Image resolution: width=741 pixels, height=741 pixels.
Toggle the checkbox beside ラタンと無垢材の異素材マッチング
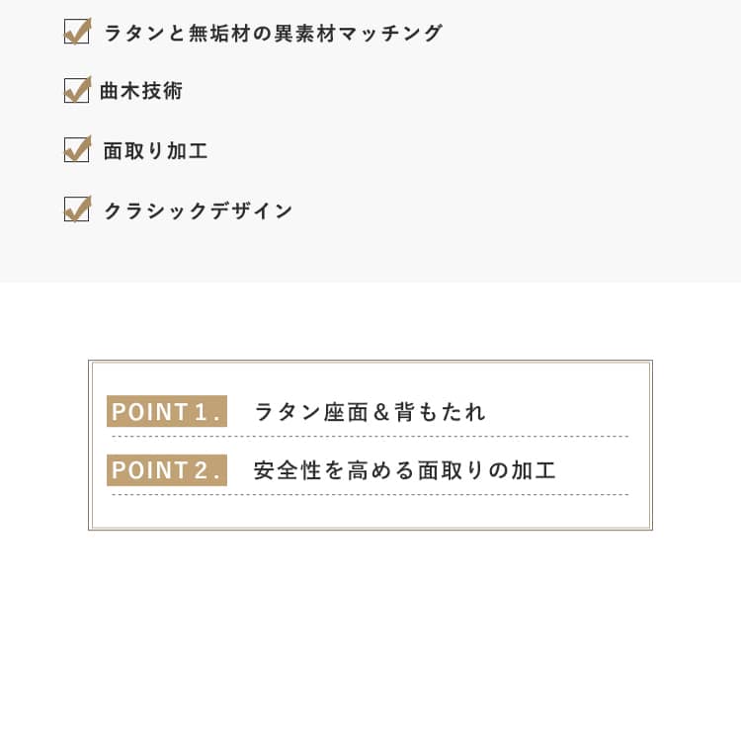(x=77, y=32)
